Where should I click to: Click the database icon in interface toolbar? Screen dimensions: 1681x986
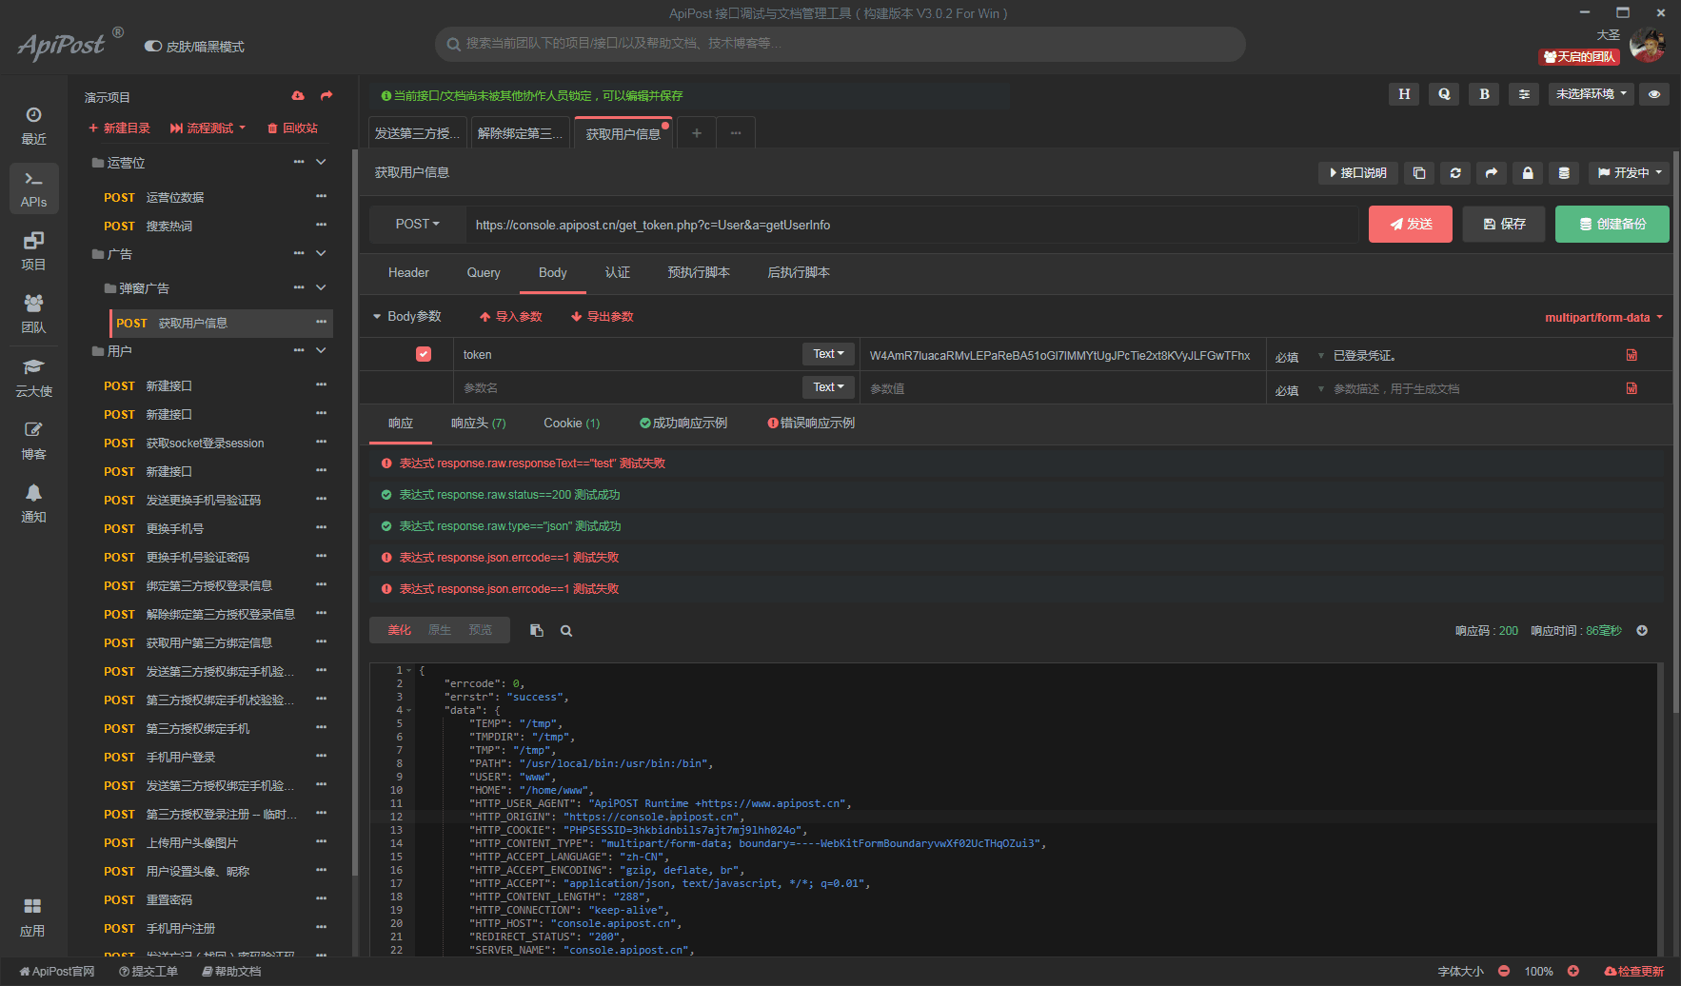tap(1564, 173)
